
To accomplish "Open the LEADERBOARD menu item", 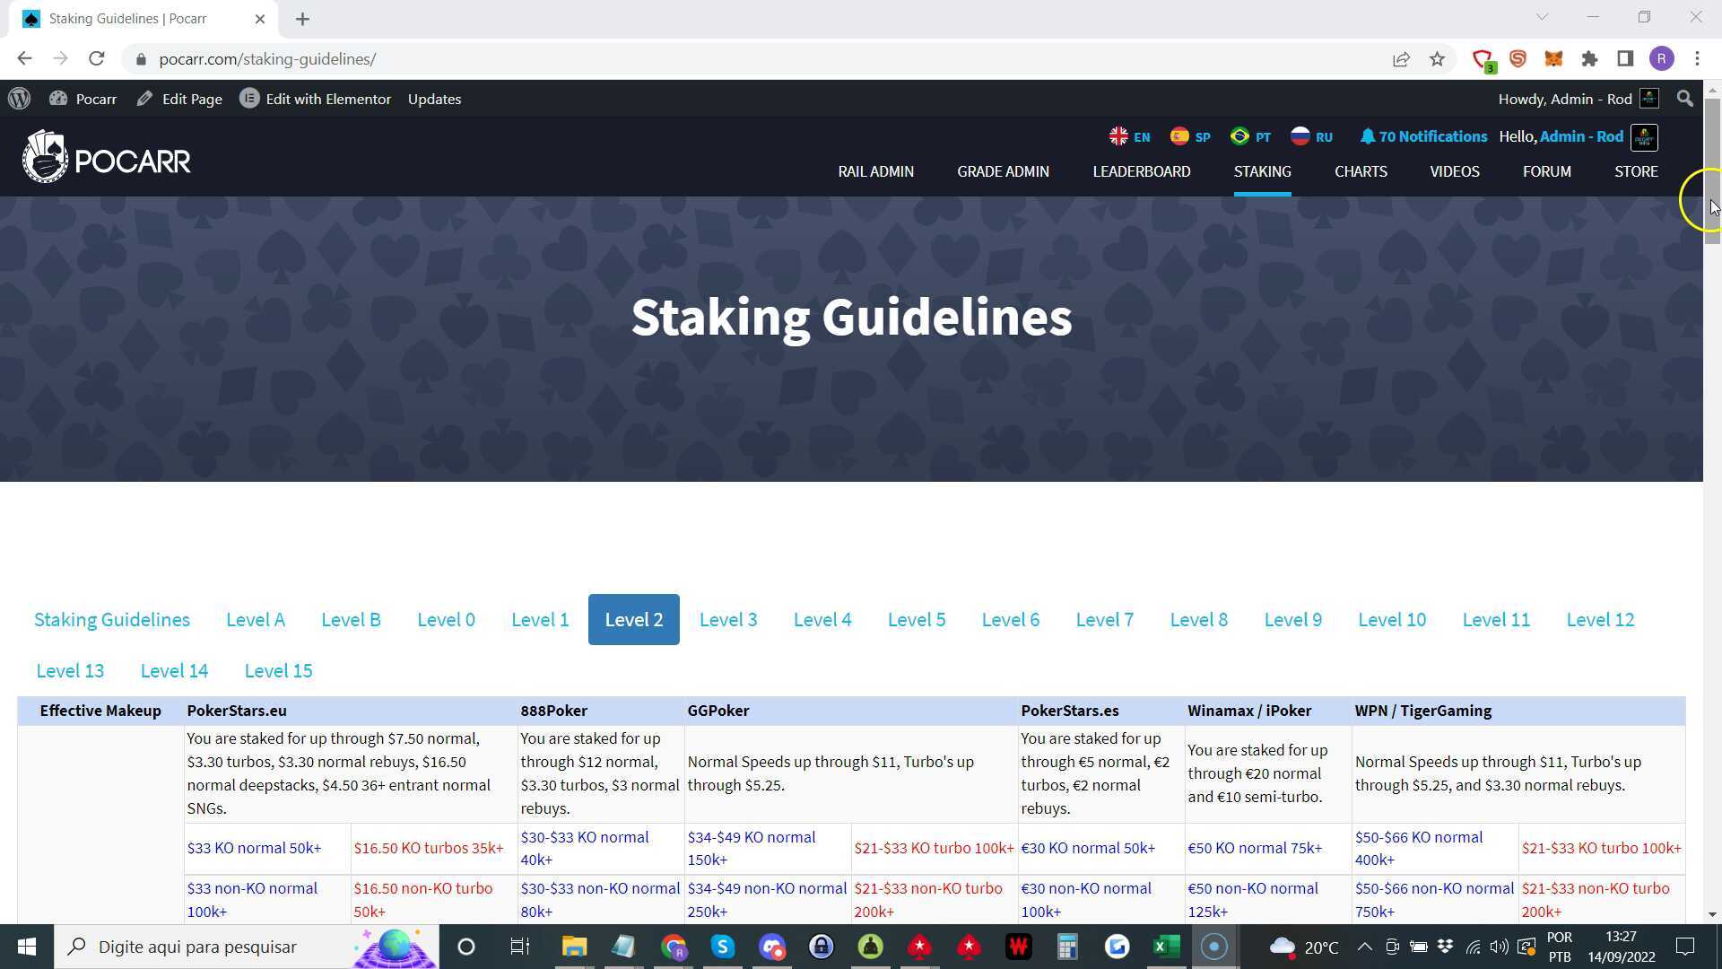I will coord(1142,171).
